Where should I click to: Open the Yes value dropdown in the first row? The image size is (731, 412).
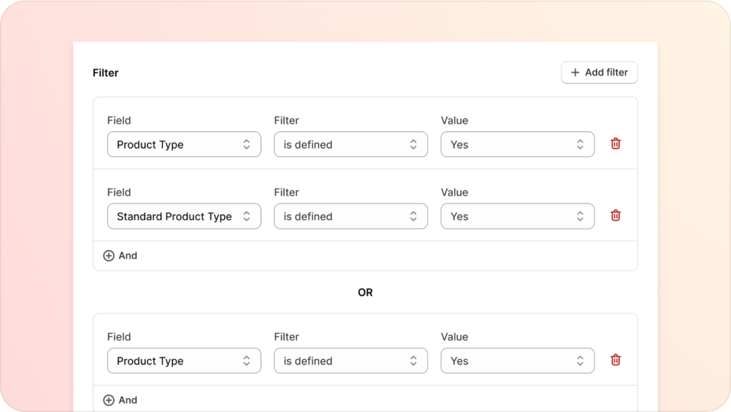(x=517, y=144)
